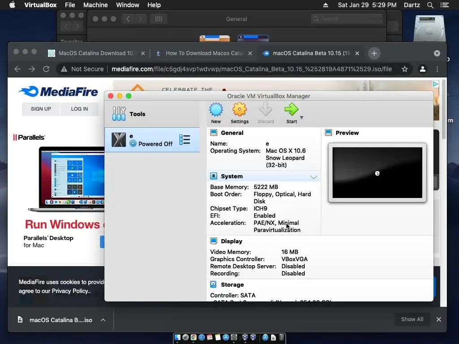Screen dimensions: 459x344
Task: Click the VM preview thumbnail
Action: pos(377,172)
